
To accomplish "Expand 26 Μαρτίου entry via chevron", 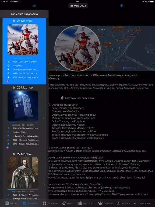I will (44, 118).
